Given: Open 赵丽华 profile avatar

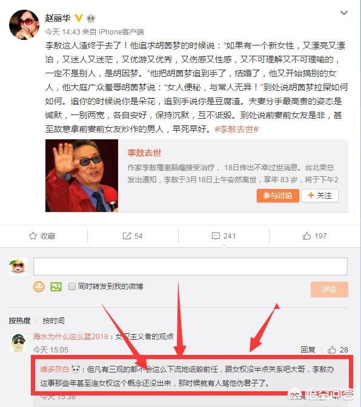Looking at the screenshot, I should [x=24, y=25].
